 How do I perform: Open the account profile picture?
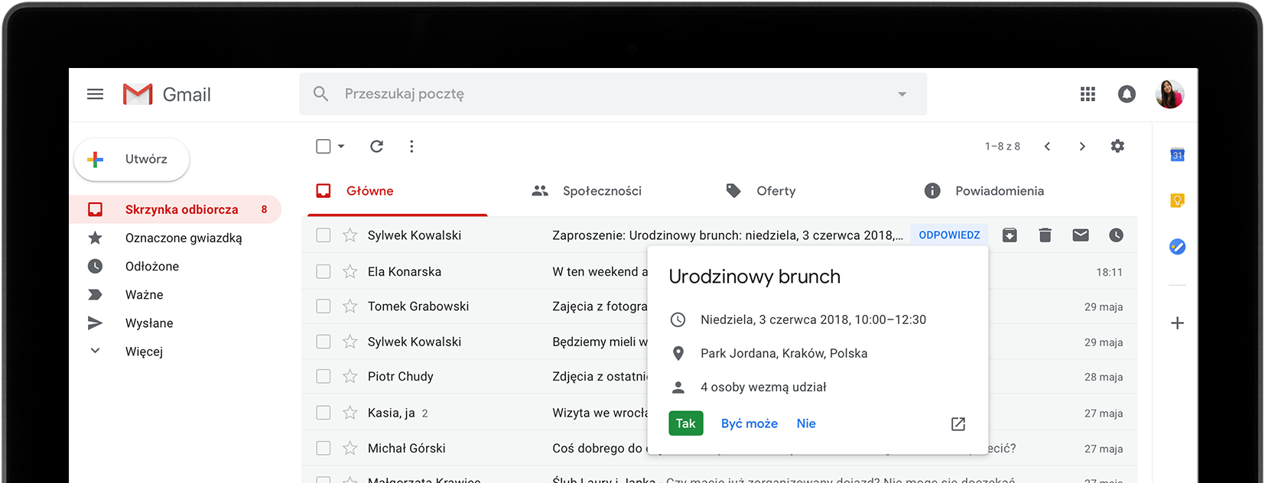coord(1169,94)
